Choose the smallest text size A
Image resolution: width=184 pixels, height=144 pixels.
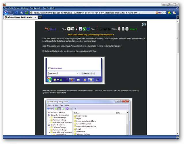[97, 29]
